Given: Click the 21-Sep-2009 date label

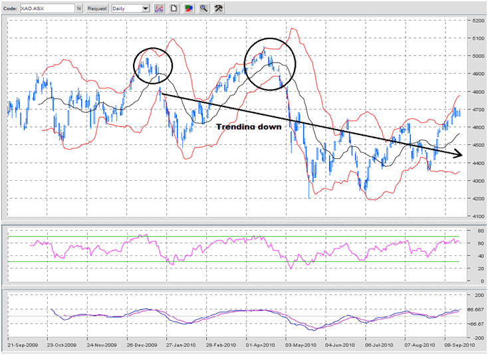Looking at the screenshot, I should pos(23,345).
